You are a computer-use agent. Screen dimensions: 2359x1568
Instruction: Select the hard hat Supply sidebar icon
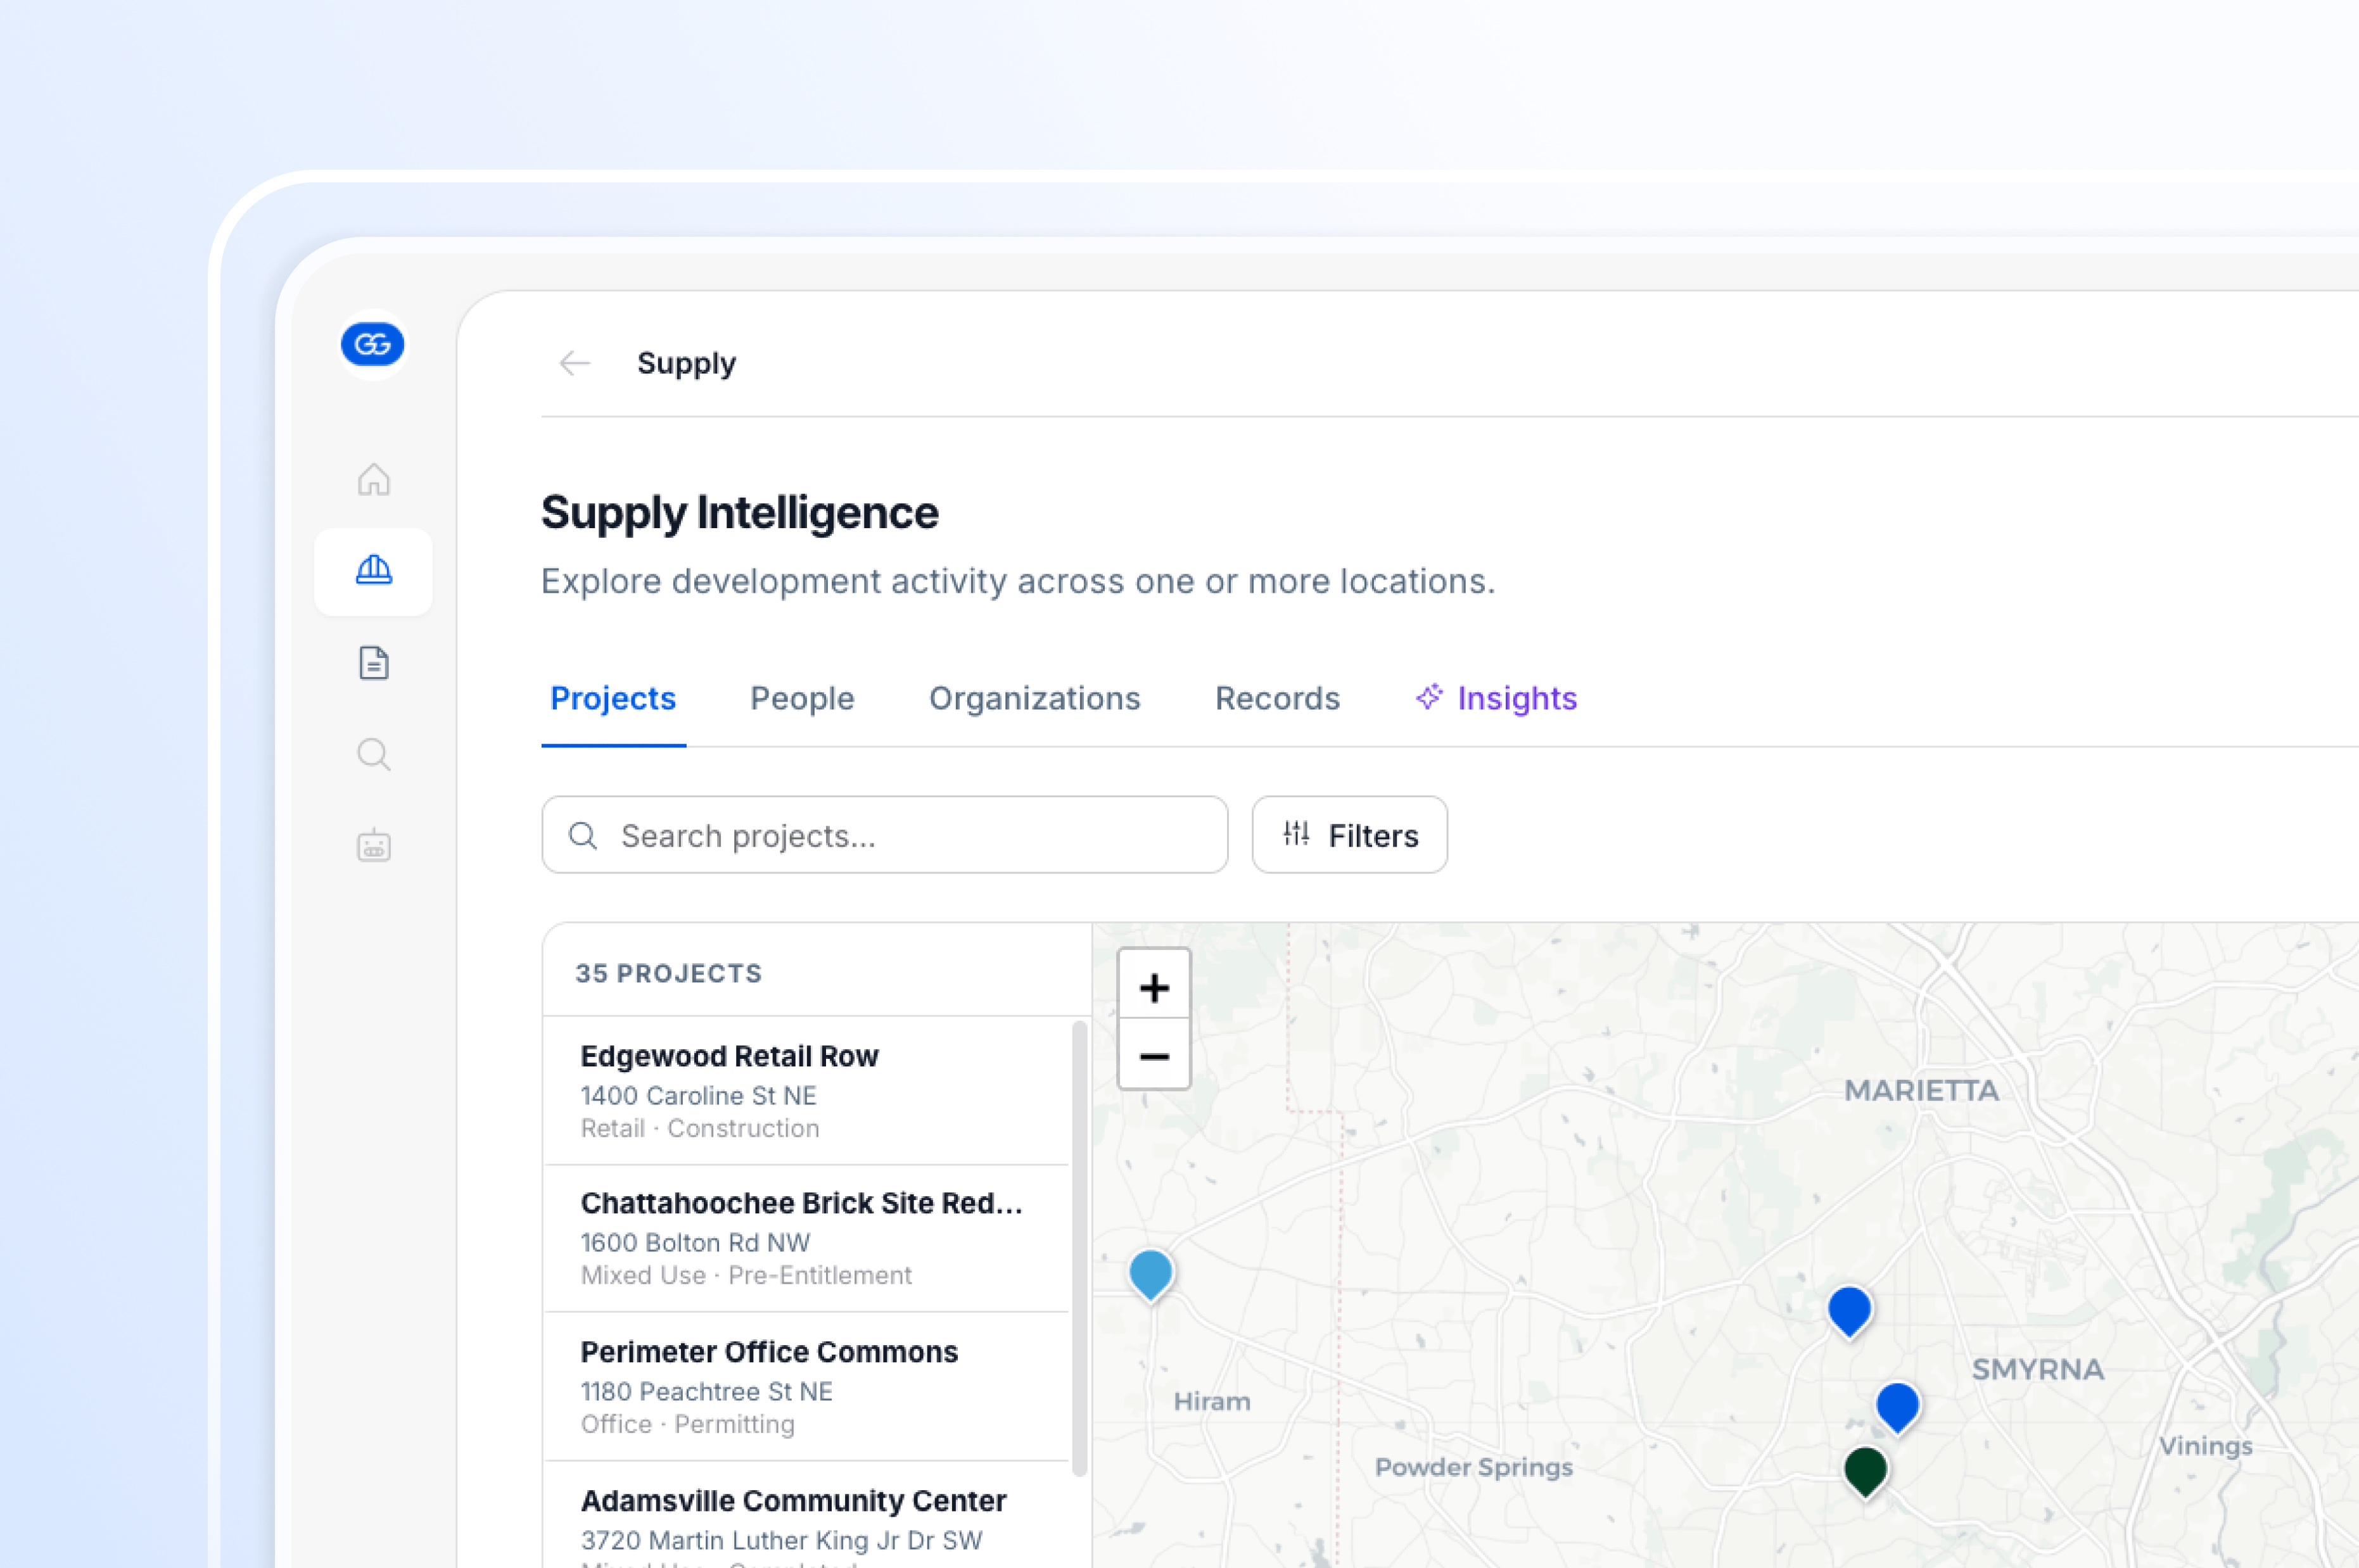pyautogui.click(x=373, y=570)
